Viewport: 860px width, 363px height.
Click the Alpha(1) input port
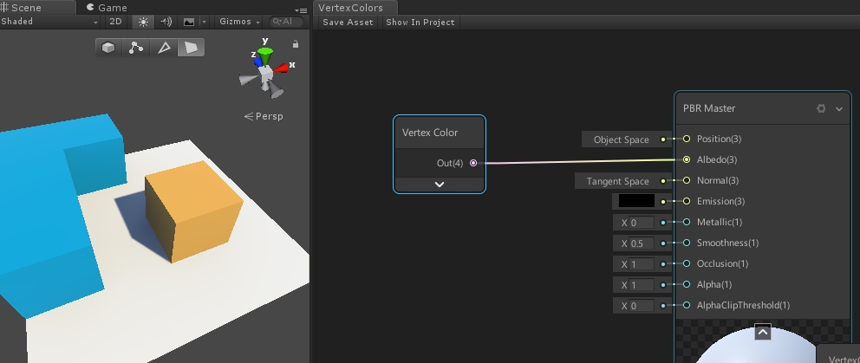point(686,284)
